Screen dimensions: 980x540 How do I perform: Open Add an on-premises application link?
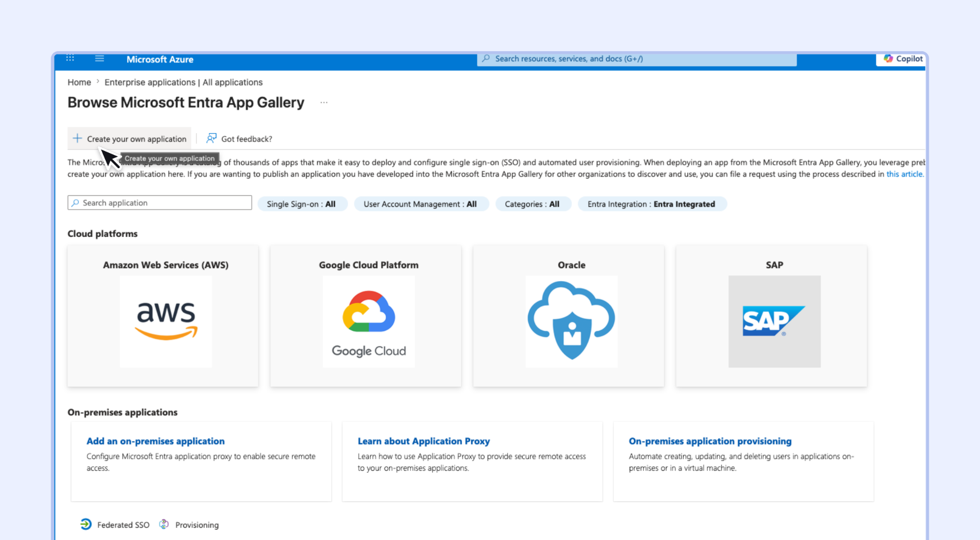(x=156, y=441)
